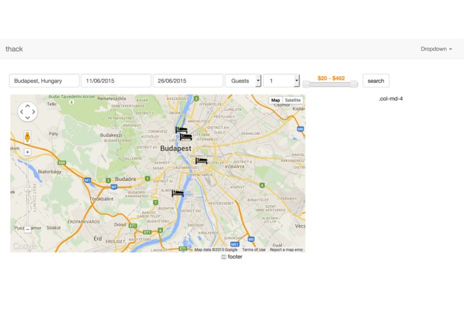
Task: Zoom in with the plus button
Action: [x=27, y=152]
